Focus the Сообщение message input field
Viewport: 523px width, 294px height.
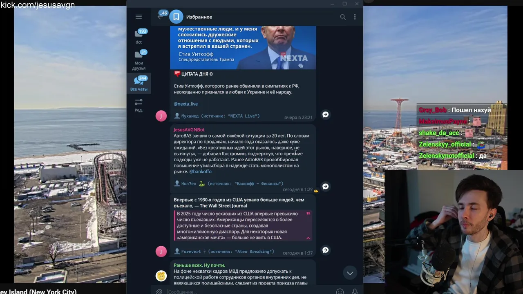coord(249,292)
